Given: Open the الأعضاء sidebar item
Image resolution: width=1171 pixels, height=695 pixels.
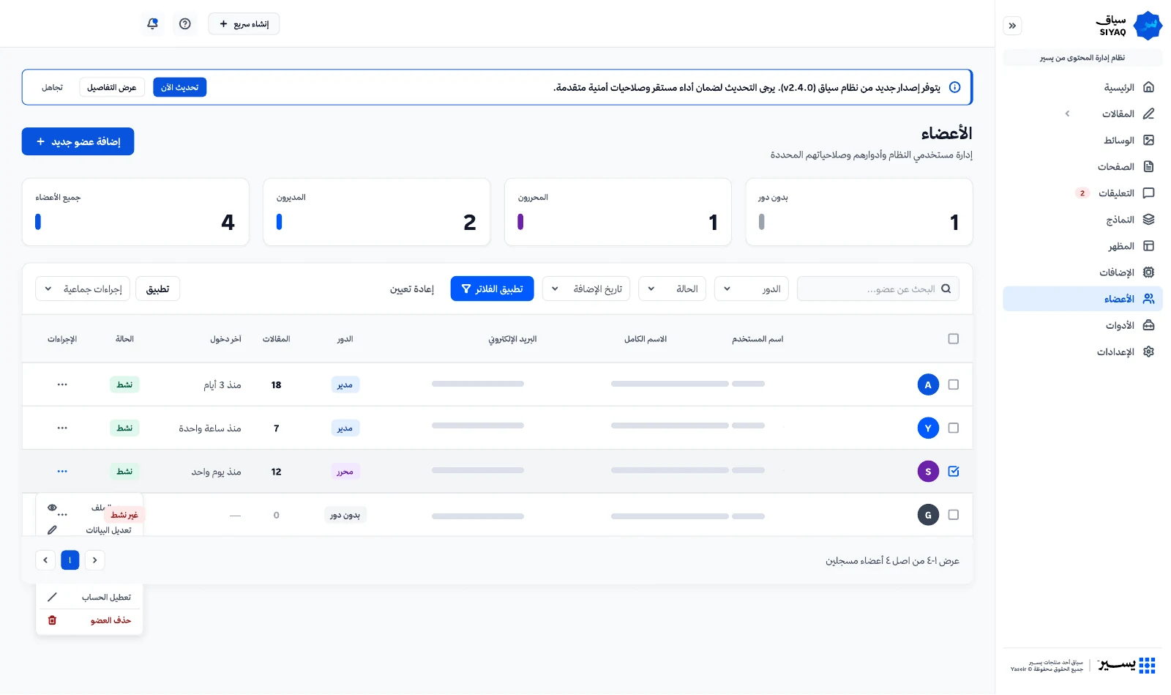Looking at the screenshot, I should tap(1082, 299).
